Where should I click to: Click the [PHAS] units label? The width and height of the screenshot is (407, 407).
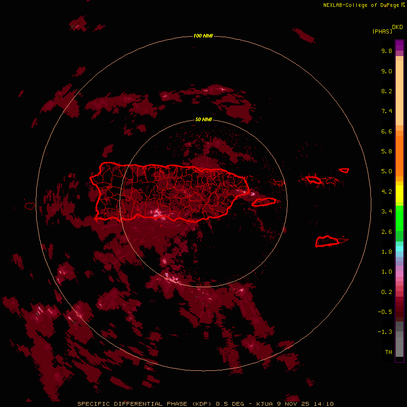pos(382,31)
